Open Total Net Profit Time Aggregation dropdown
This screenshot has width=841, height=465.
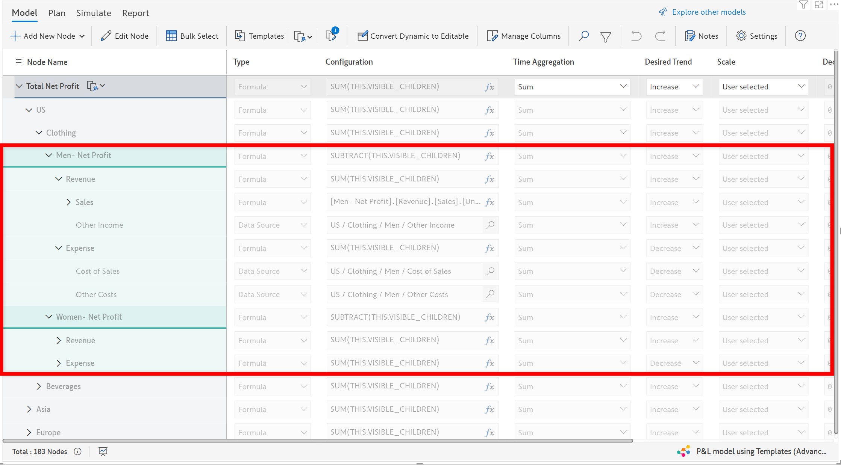point(572,87)
